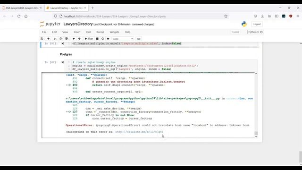Cut selected cells with the scissors icon

click(x=55, y=39)
